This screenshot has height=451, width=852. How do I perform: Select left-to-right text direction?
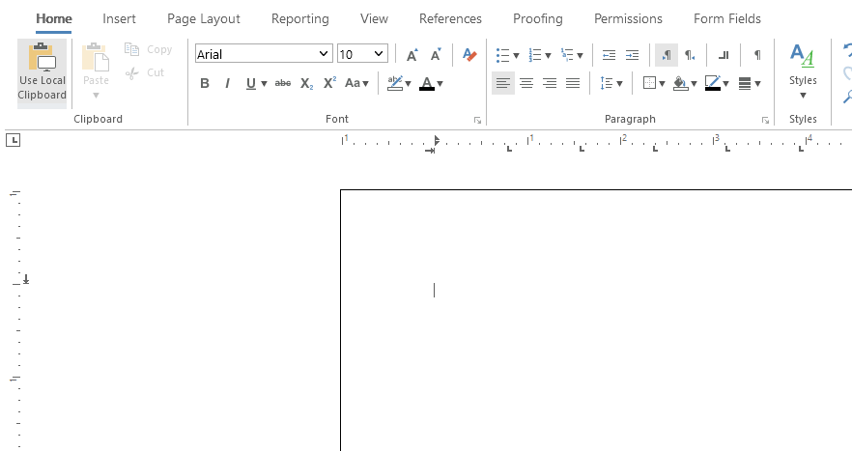point(667,55)
